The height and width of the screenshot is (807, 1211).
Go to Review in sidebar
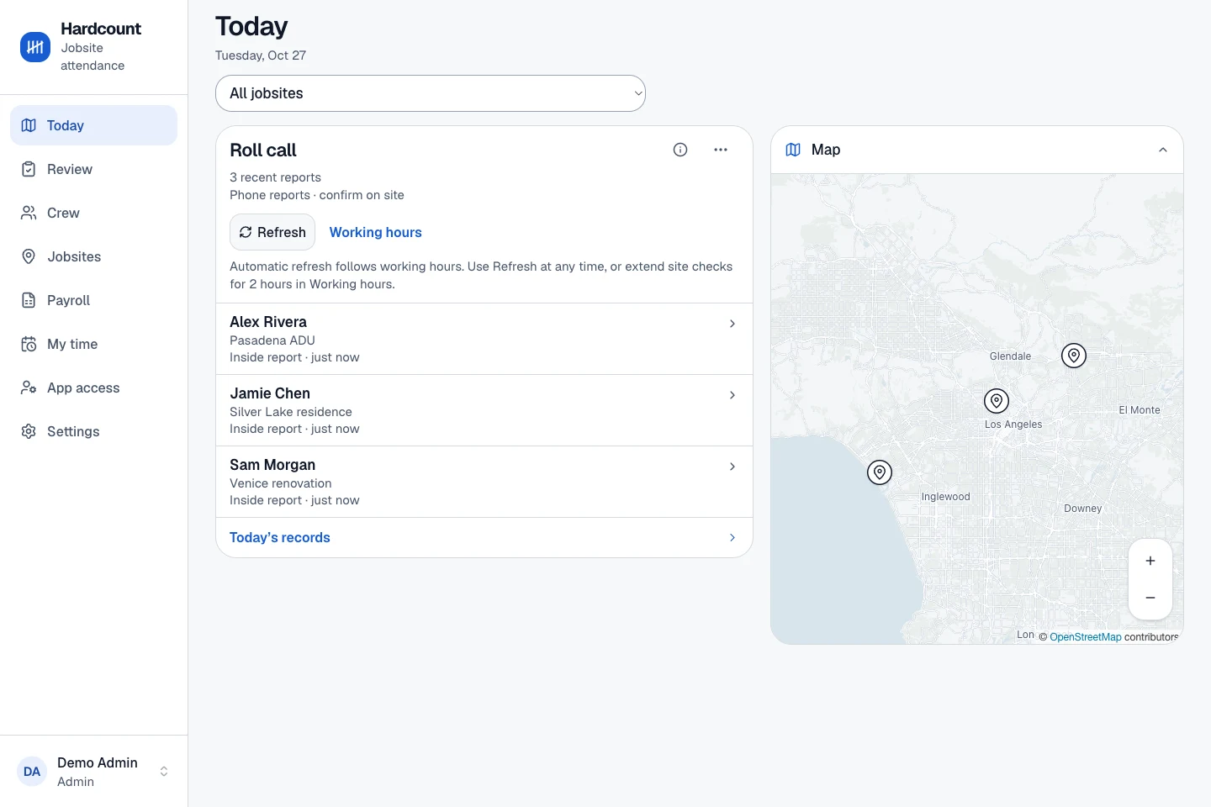tap(93, 169)
